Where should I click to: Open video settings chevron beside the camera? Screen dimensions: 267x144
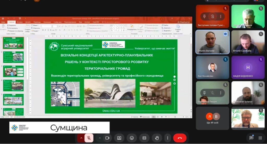click(x=100, y=138)
